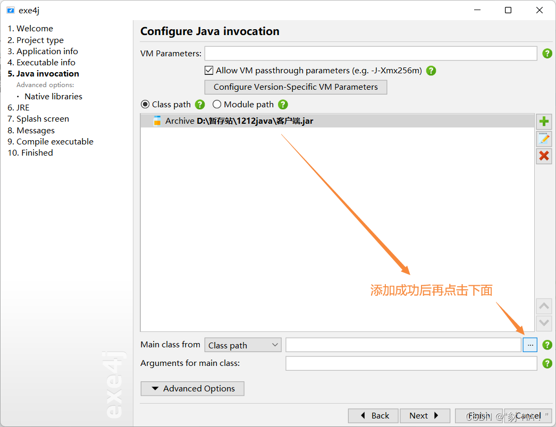The height and width of the screenshot is (427, 556).
Task: Open the Main class from dropdown
Action: click(243, 345)
